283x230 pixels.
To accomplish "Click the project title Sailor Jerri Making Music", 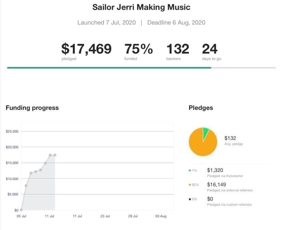I will [x=141, y=7].
